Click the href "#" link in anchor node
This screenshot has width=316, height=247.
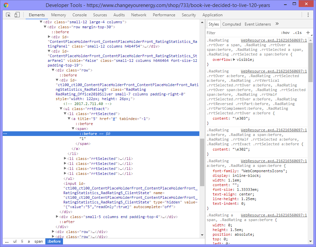point(114,119)
